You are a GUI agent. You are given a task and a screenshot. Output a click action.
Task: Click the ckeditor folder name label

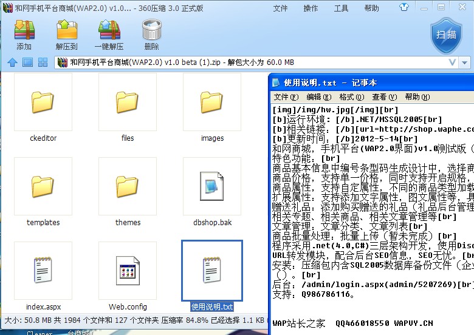coord(43,138)
